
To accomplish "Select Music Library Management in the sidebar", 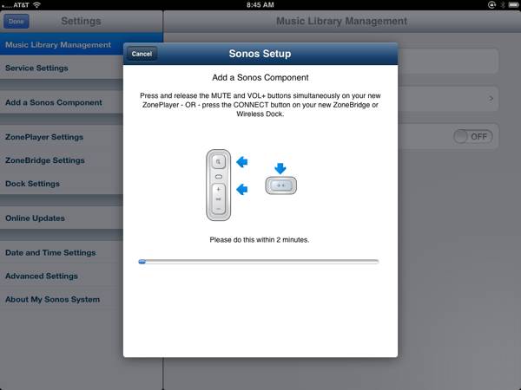I will click(x=62, y=45).
